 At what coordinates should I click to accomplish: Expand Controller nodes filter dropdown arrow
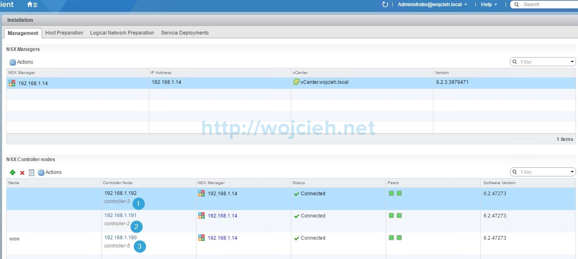coord(572,172)
